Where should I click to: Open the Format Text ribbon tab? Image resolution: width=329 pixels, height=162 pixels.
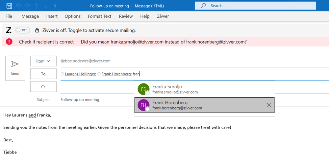click(x=99, y=16)
